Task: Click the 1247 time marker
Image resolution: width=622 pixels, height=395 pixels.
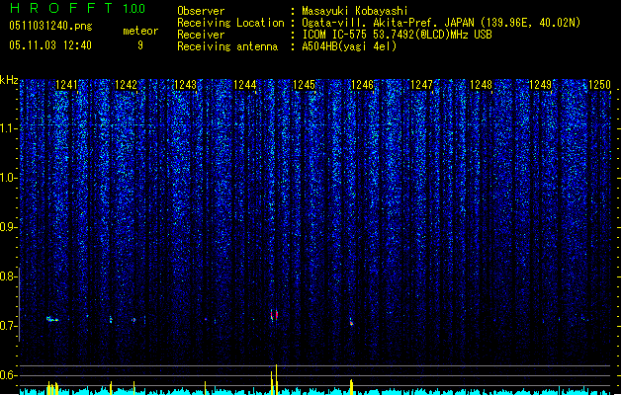Action: [x=421, y=85]
